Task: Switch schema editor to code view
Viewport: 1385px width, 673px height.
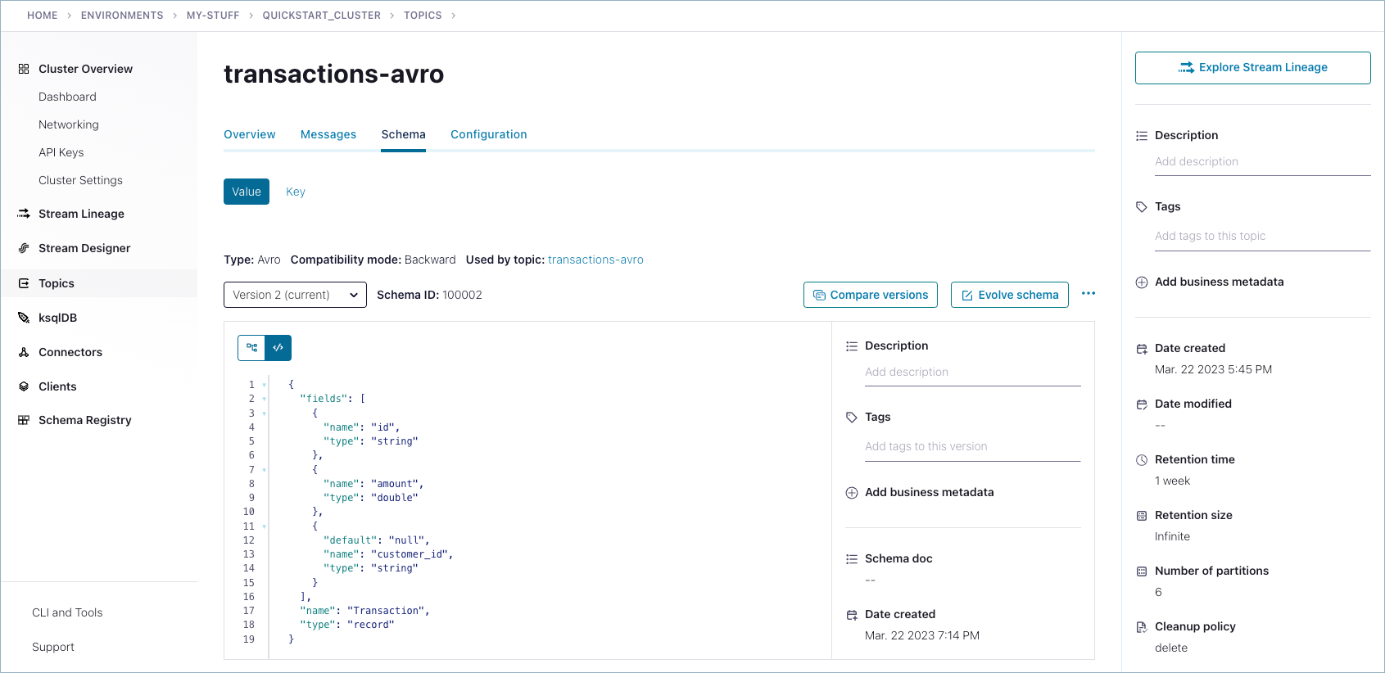Action: pos(278,348)
